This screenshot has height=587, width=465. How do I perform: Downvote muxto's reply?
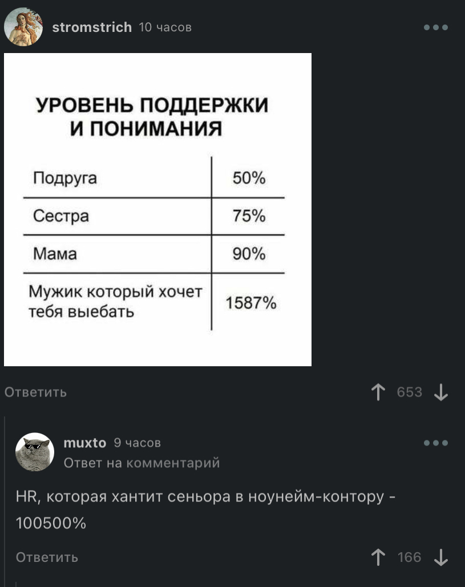point(441,557)
